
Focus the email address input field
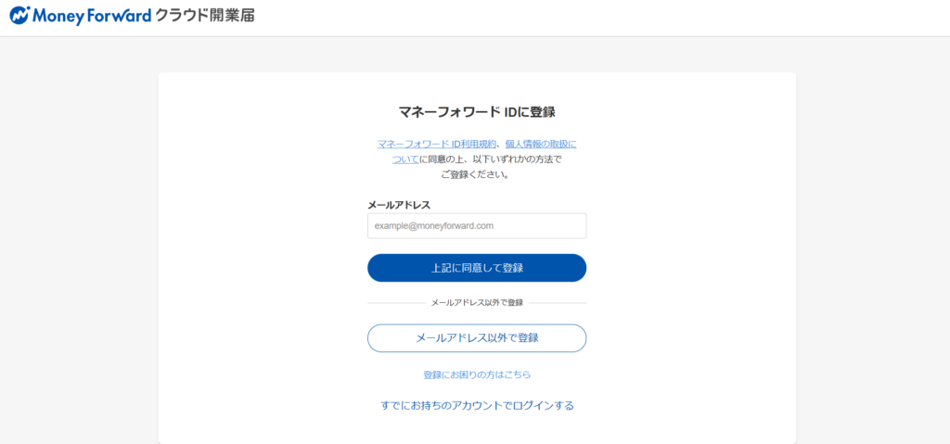[477, 225]
